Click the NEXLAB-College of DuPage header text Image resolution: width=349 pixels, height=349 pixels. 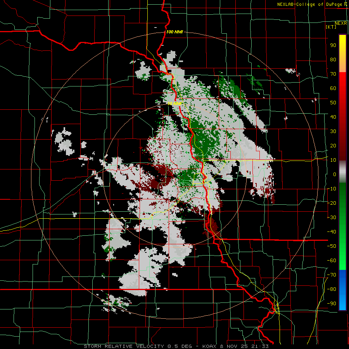312,4
